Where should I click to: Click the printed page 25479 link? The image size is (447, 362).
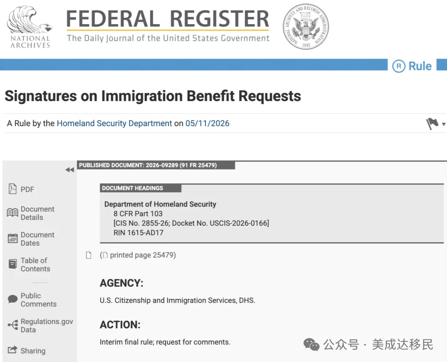click(x=138, y=255)
